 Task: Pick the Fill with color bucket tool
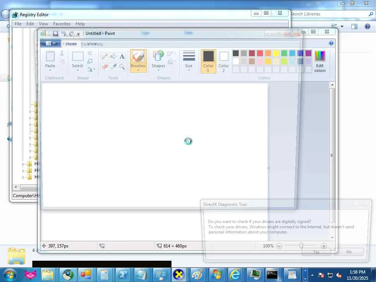[x=113, y=56]
